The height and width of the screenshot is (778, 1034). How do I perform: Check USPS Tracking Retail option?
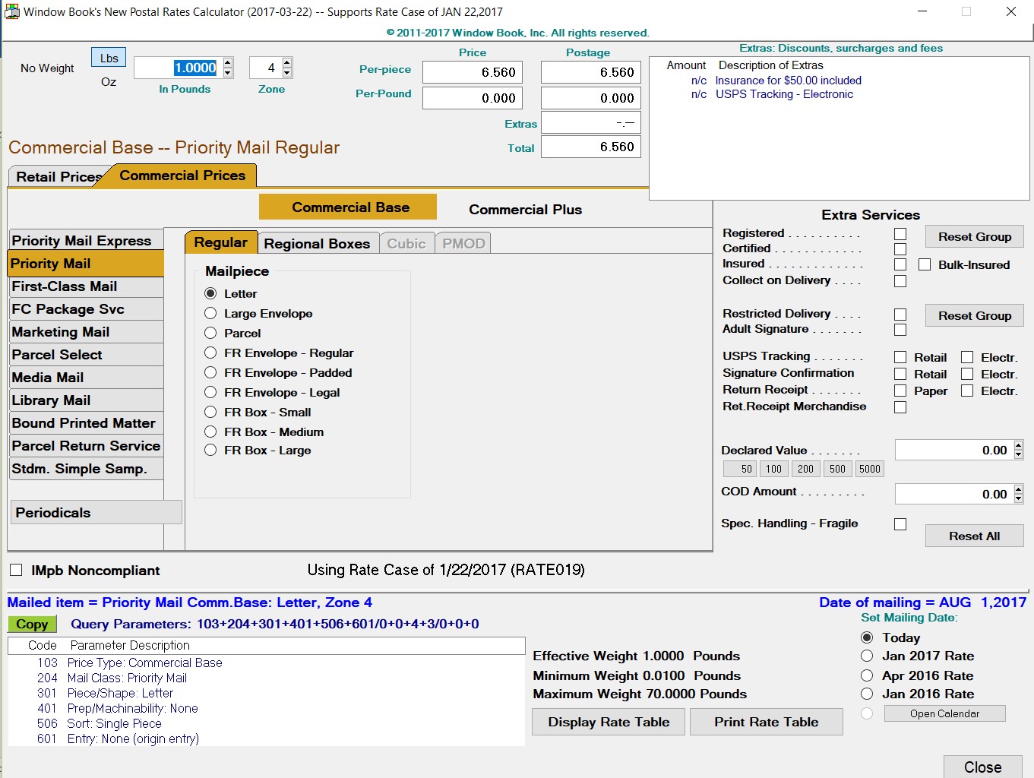[x=900, y=357]
